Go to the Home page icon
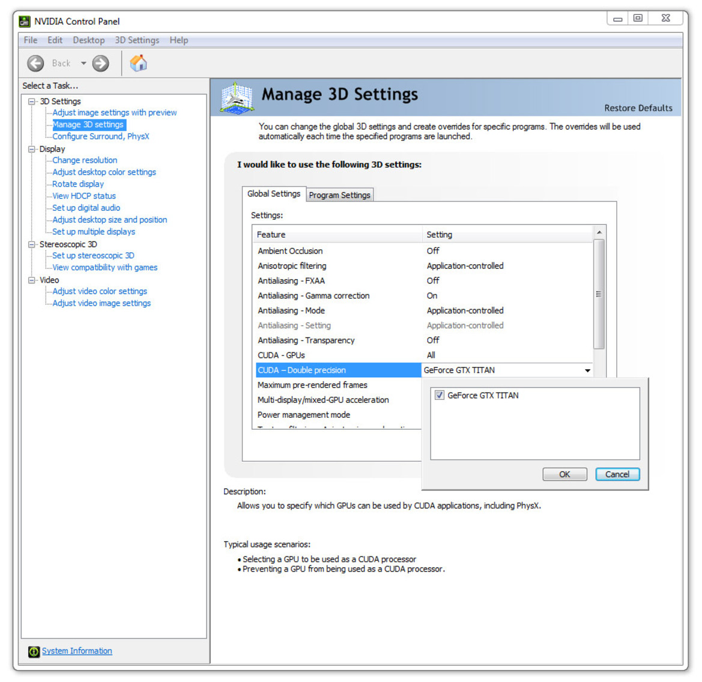This screenshot has height=682, width=702. click(x=138, y=62)
